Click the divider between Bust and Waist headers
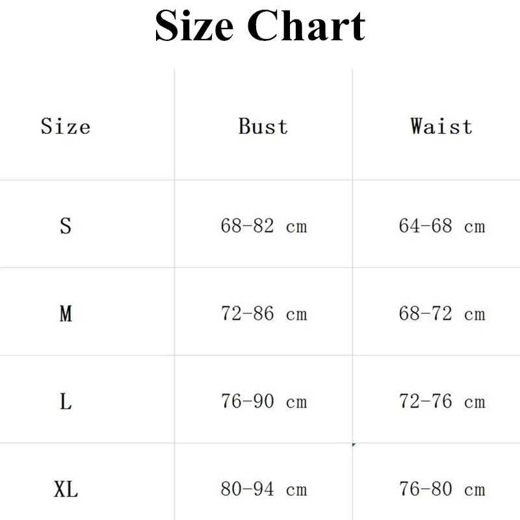 352,124
